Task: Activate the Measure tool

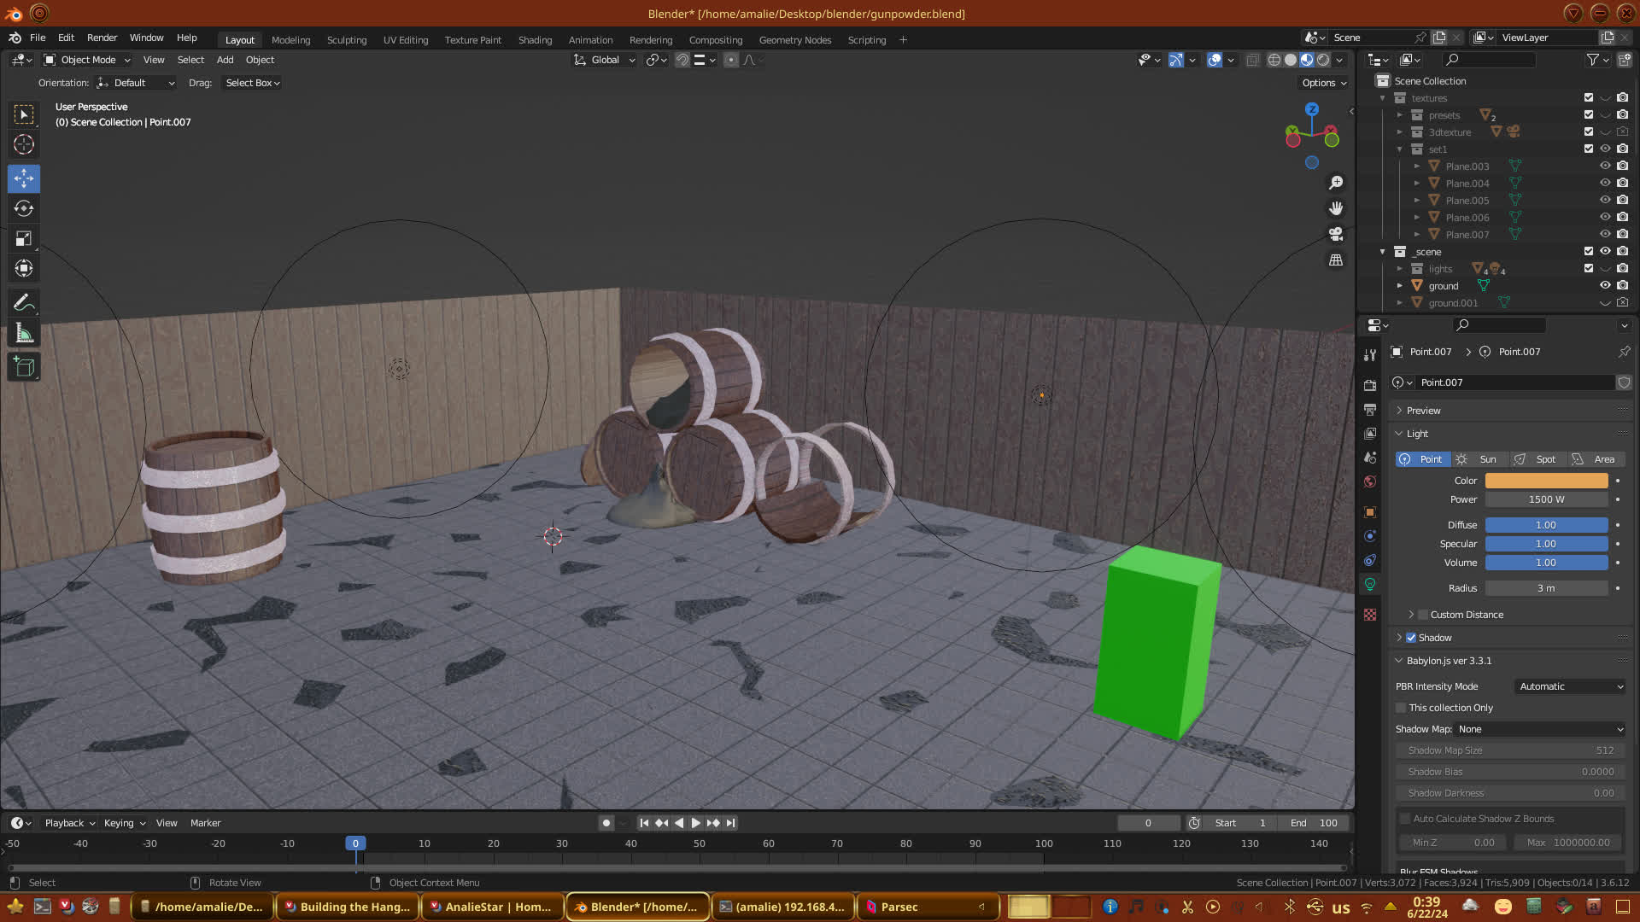Action: [24, 334]
